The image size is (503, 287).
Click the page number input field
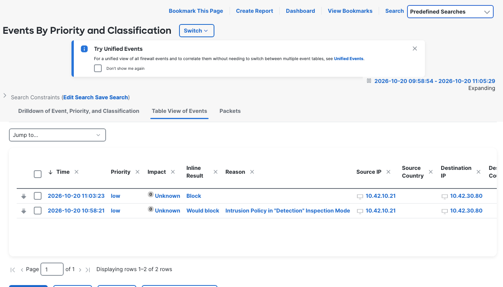(52, 269)
